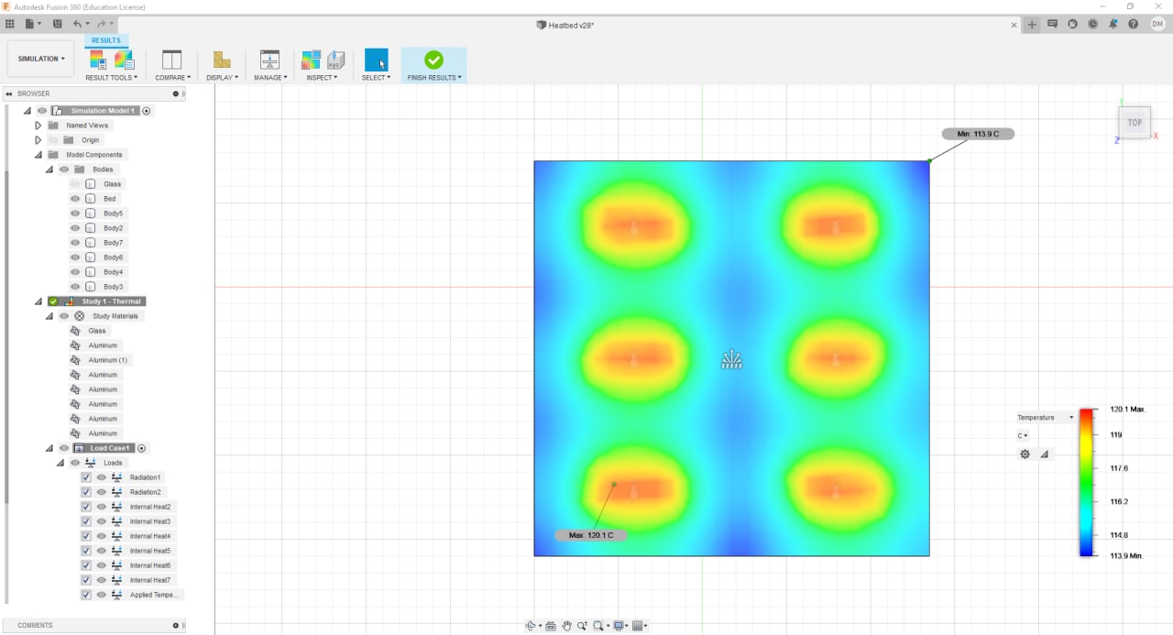Open the FINISH RESULTS menu
The height and width of the screenshot is (635, 1173).
[x=434, y=78]
